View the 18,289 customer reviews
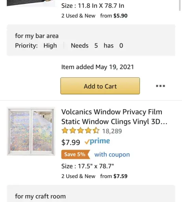The width and height of the screenshot is (182, 202). [x=112, y=131]
